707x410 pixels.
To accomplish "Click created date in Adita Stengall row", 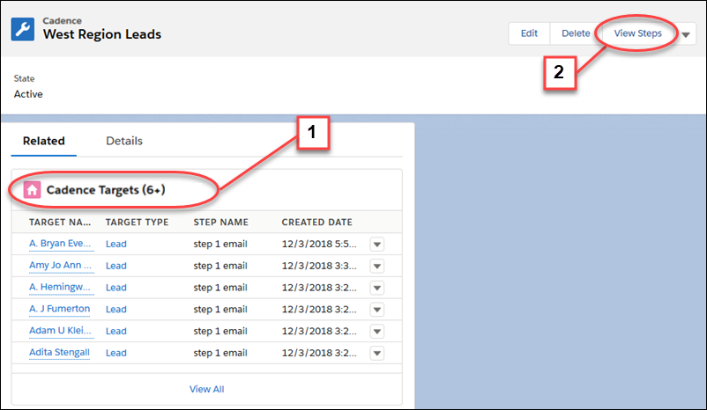I will (319, 353).
